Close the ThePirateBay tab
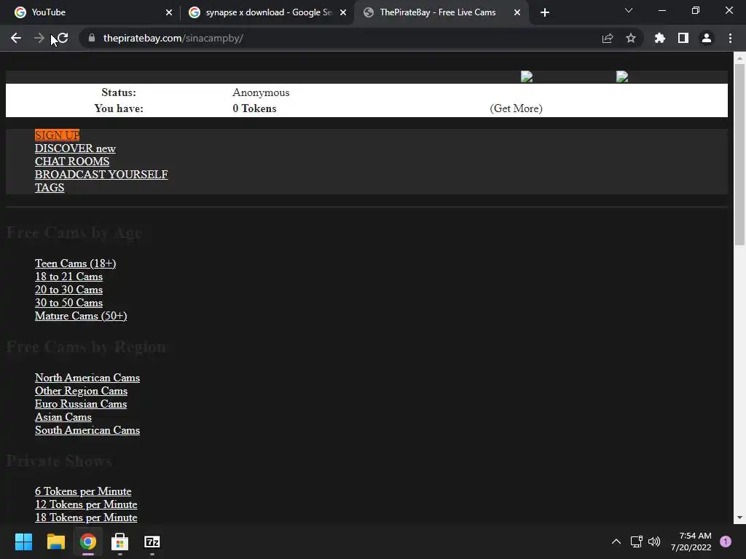The width and height of the screenshot is (746, 559). 517,12
